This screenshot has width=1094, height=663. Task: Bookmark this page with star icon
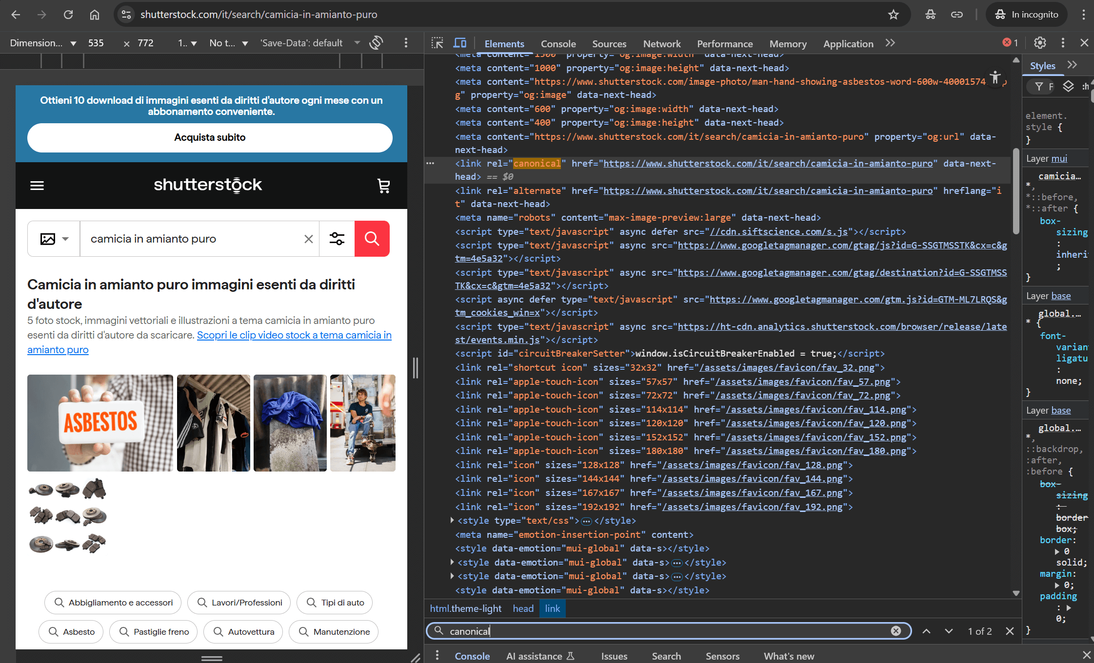(893, 15)
